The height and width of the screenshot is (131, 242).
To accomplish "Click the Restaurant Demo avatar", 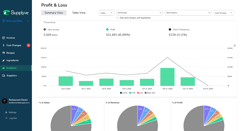I will pyautogui.click(x=4, y=101).
